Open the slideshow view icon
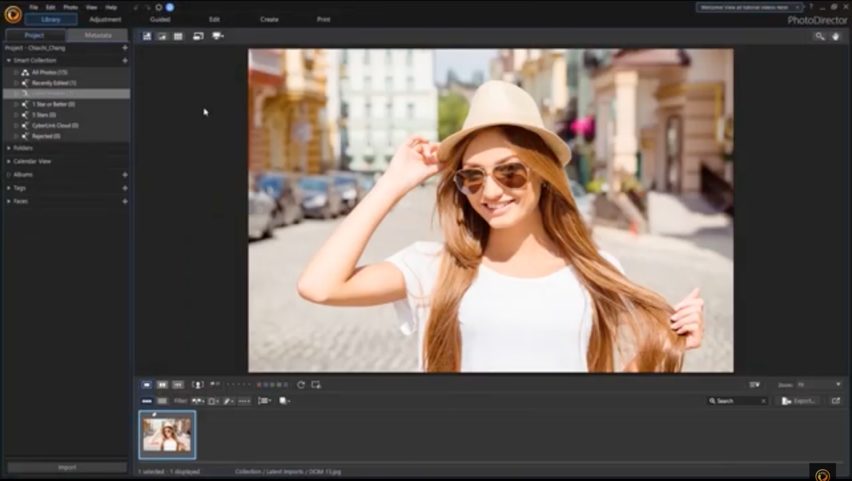Image resolution: width=852 pixels, height=481 pixels. [217, 36]
